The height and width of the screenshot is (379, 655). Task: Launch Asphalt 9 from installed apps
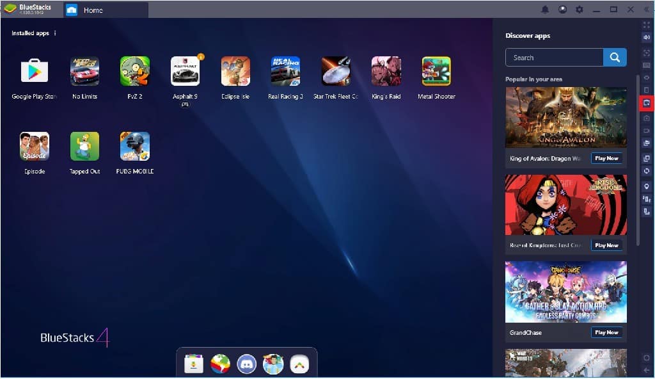coord(185,71)
